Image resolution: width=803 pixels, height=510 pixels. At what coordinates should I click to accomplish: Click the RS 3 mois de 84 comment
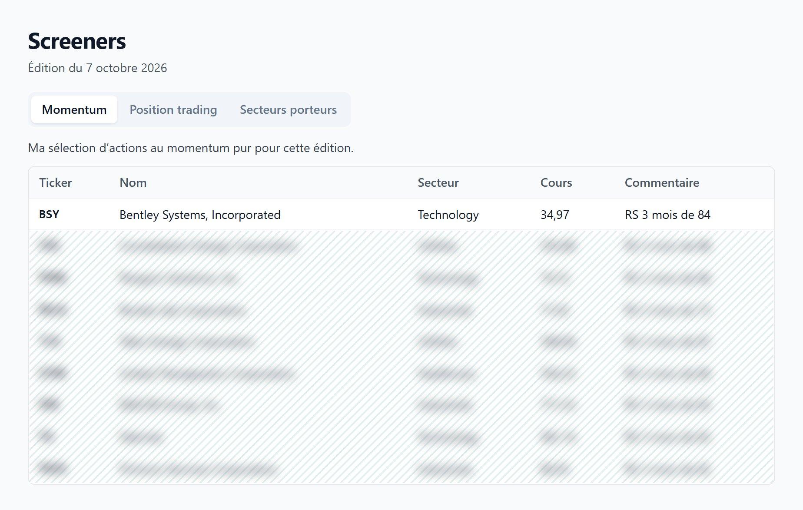[667, 215]
